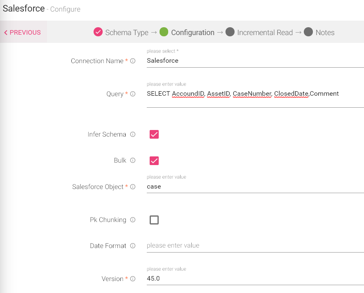Click the info icon beside Connection Name
Image resolution: width=364 pixels, height=293 pixels.
[132, 61]
